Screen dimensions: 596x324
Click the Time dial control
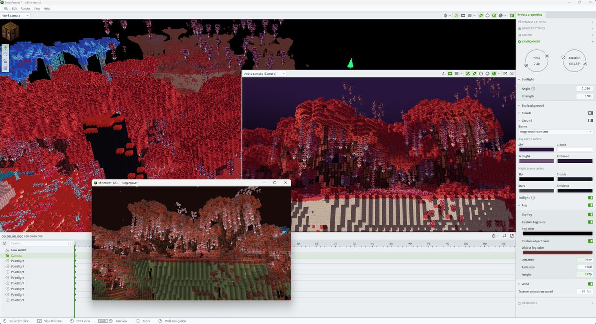[537, 61]
